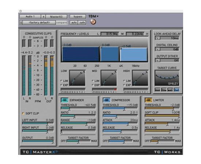
Task: Click the dark blue Low band level block
Action: [x=81, y=54]
